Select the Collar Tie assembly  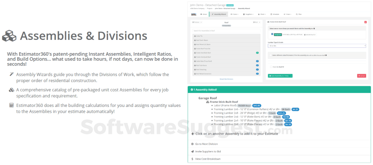click(x=226, y=36)
